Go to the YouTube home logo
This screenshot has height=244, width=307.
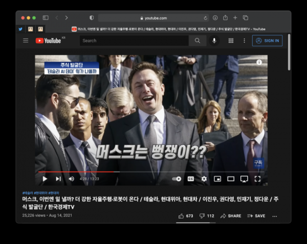pos(49,41)
